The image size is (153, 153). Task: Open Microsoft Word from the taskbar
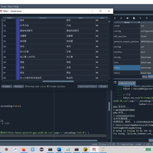click(59, 149)
